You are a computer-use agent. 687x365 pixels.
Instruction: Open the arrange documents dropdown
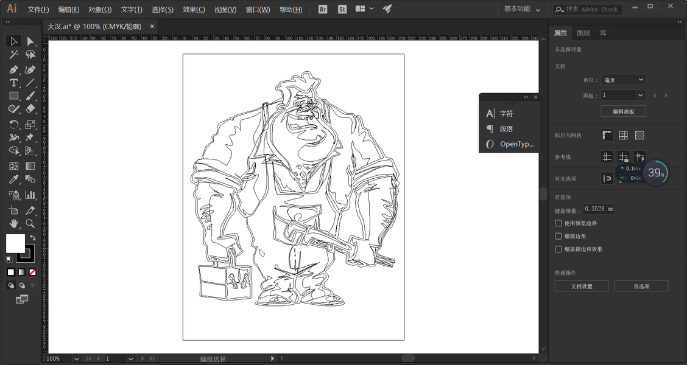tap(365, 9)
